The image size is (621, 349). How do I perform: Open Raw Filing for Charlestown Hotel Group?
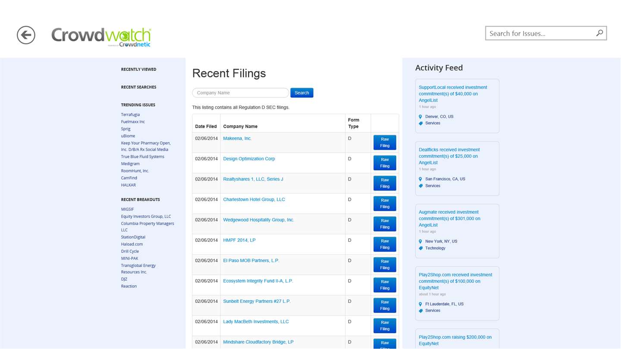pos(385,203)
